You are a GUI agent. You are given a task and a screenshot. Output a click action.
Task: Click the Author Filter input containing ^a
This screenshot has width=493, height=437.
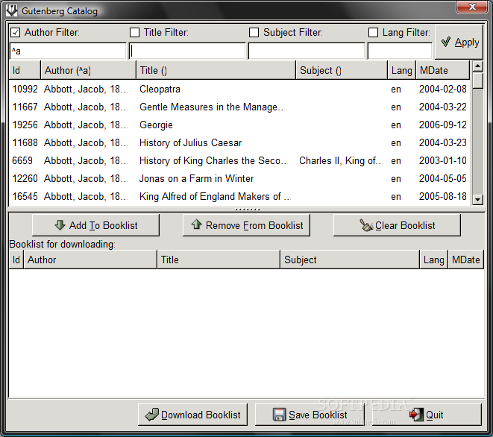68,51
